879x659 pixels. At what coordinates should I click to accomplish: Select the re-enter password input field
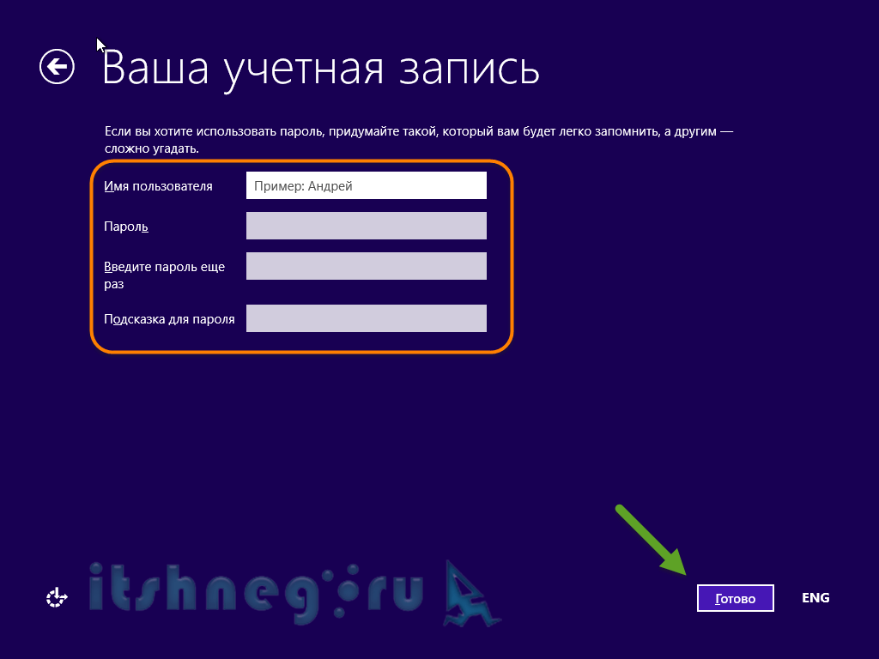coord(366,266)
